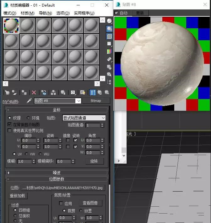
Task: Click the eyedropper pick material icon
Action: pyautogui.click(x=29, y=101)
